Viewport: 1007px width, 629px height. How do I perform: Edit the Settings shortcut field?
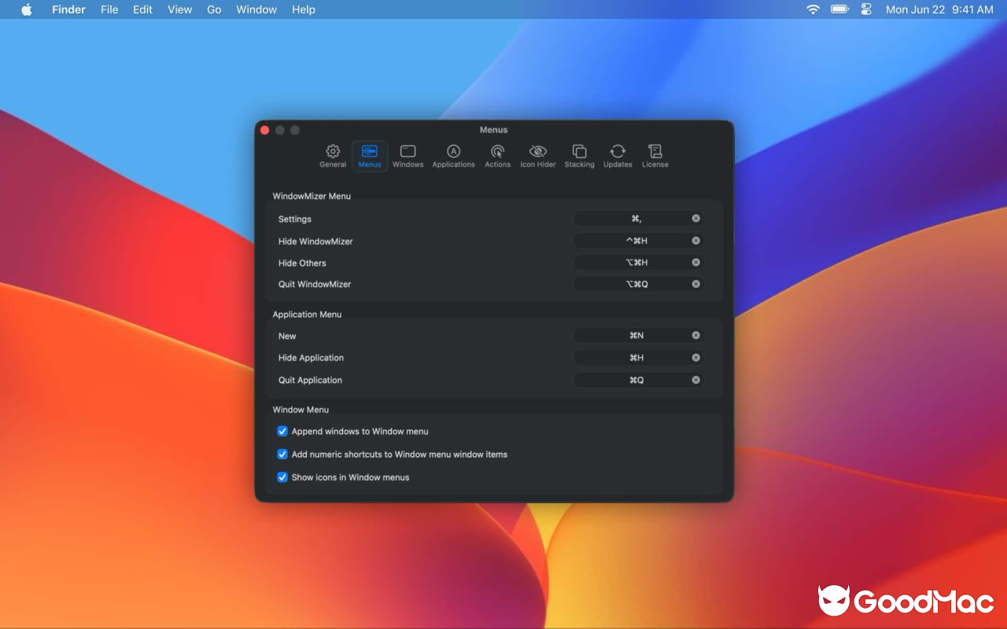pos(637,219)
